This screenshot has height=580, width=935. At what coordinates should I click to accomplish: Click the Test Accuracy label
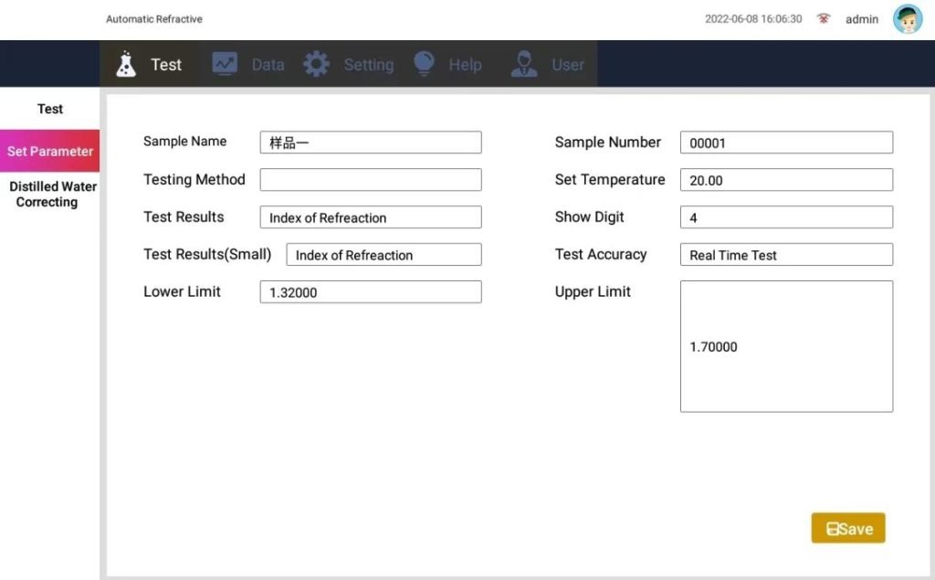pos(601,255)
